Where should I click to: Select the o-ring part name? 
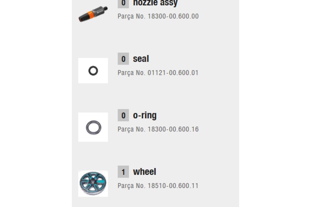(145, 115)
